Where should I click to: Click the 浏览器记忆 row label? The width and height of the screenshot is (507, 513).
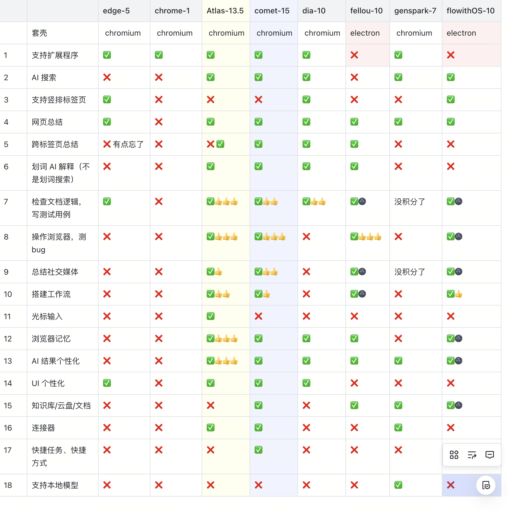click(51, 339)
